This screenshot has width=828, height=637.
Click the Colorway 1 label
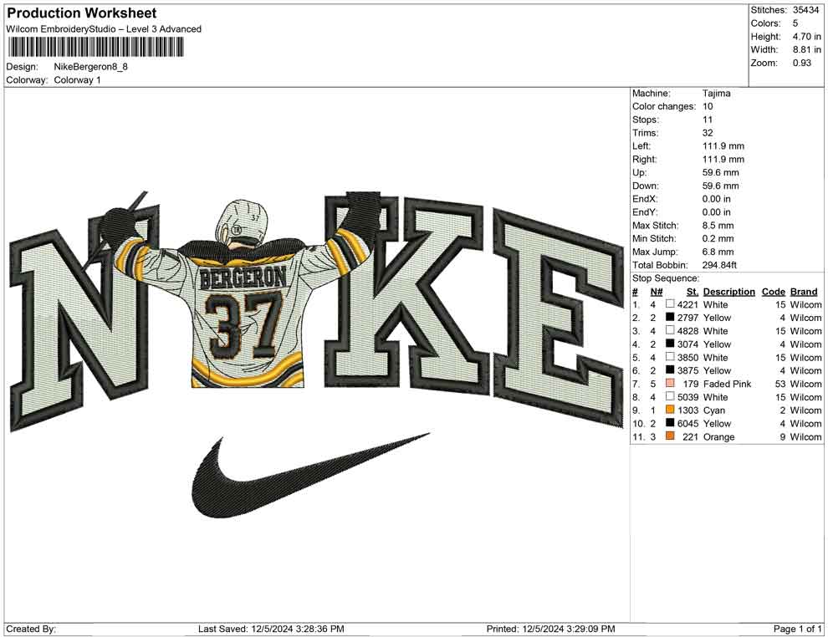coord(79,80)
